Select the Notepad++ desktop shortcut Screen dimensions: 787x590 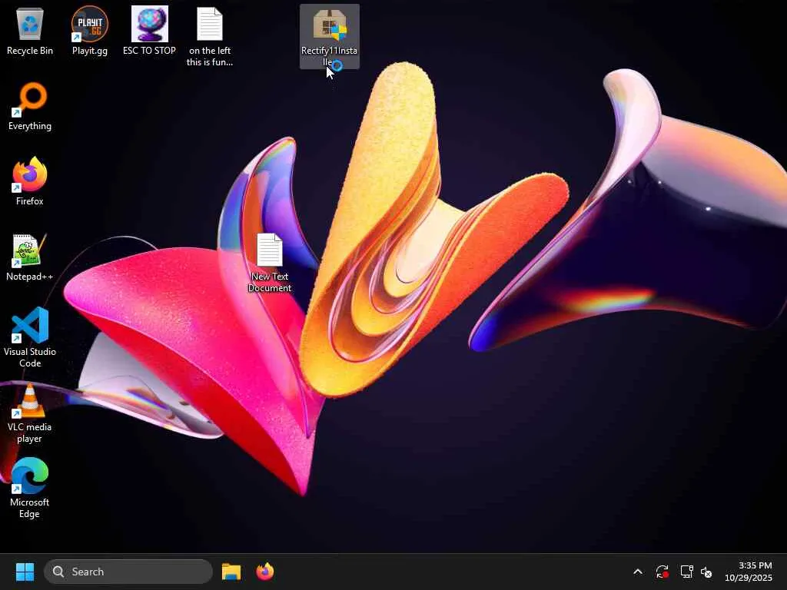(x=30, y=257)
